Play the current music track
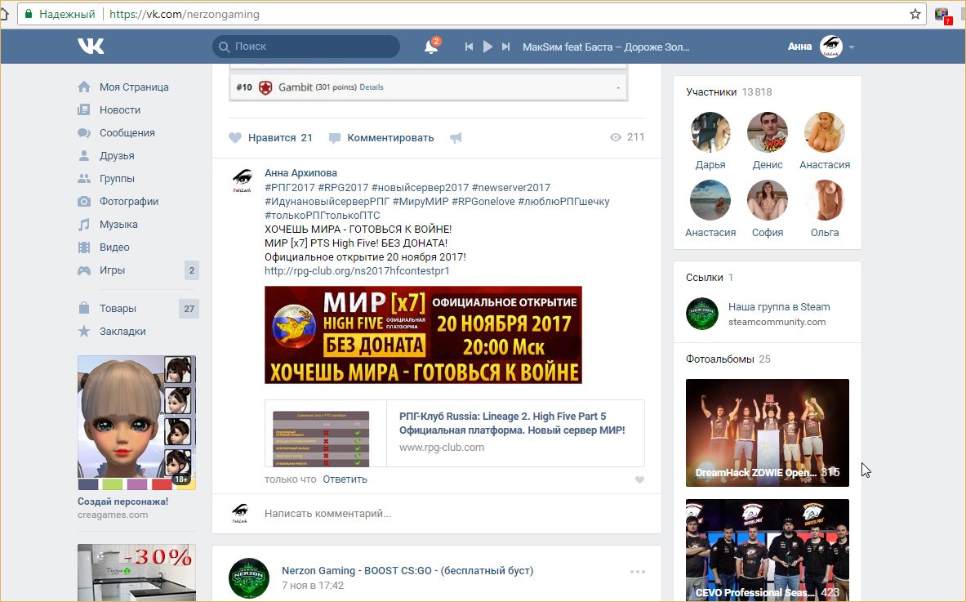 pyautogui.click(x=487, y=47)
